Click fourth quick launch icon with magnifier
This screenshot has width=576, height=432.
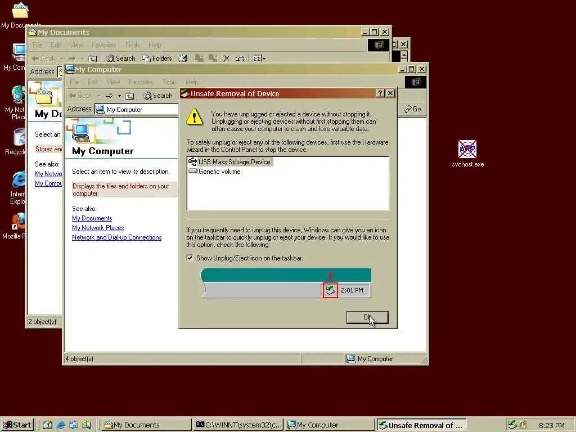86,425
